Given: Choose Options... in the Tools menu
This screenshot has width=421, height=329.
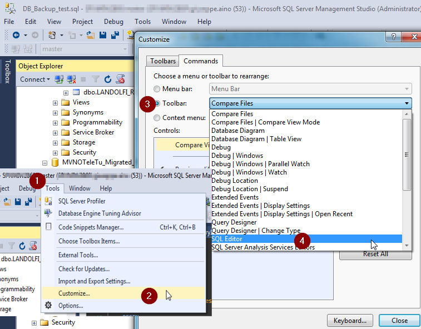Looking at the screenshot, I should [x=123, y=306].
